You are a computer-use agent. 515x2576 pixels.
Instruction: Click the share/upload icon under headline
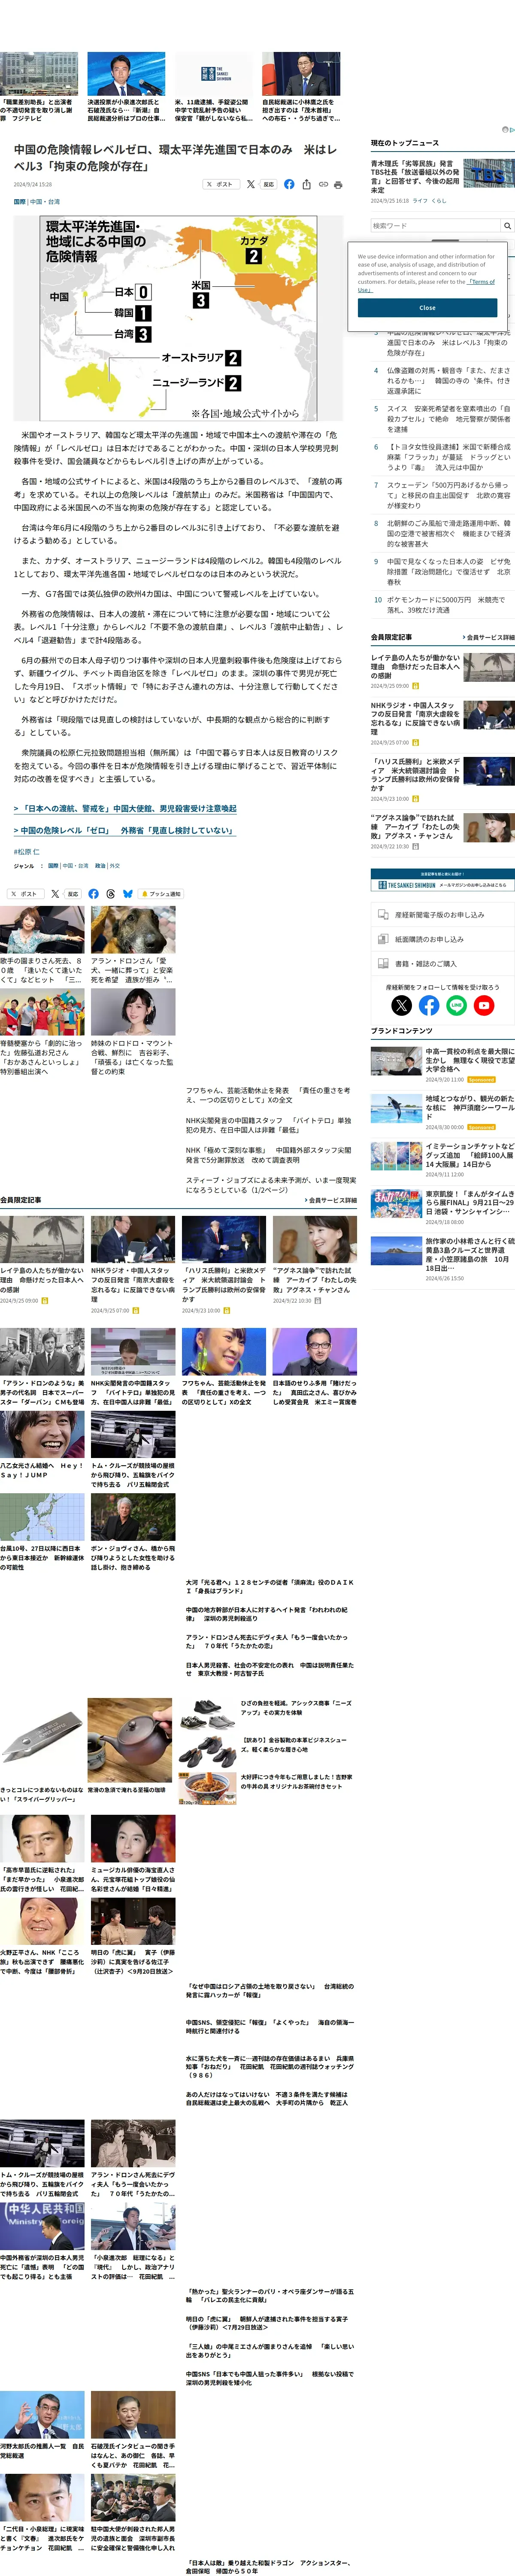(307, 184)
